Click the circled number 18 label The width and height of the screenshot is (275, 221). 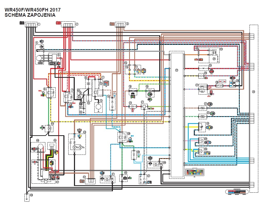point(130,86)
